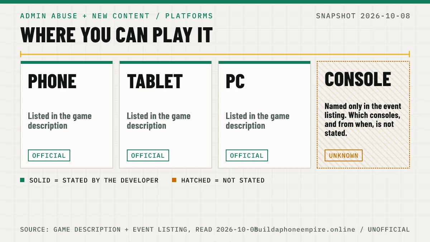Click 'HATCHED = NOT STATED' legend text
430x242 pixels.
223,180
